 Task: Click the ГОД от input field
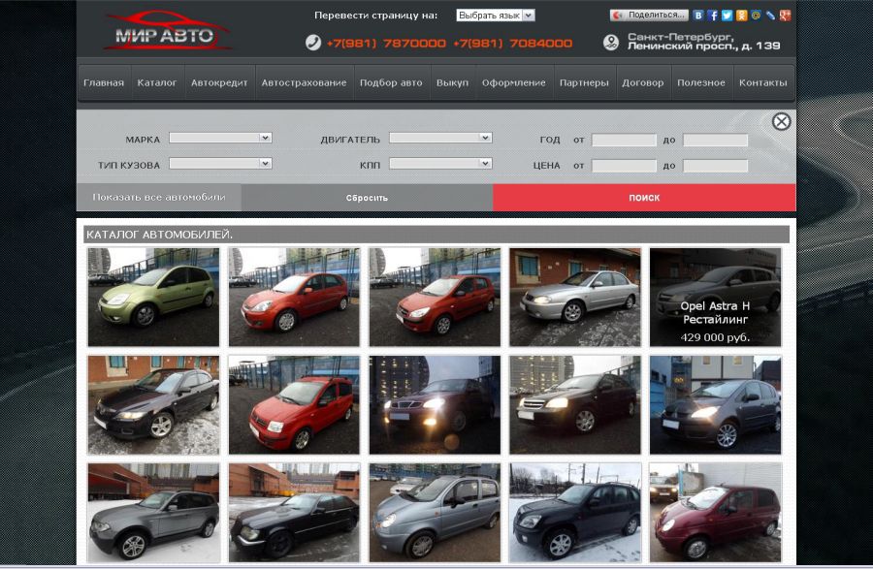624,140
